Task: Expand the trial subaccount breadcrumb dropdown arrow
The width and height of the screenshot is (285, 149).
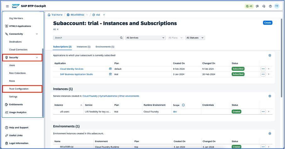Action: [x=104, y=15]
